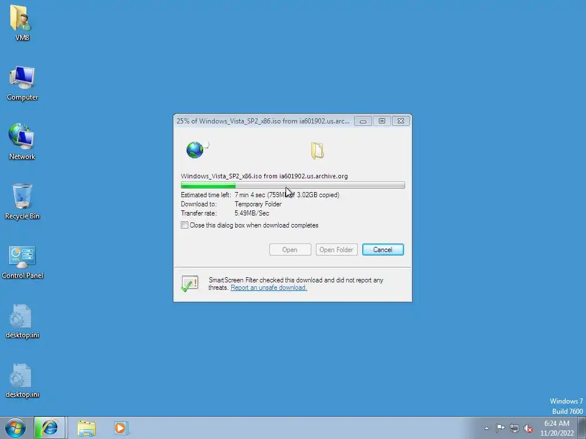Cancel the Windows Vista ISO download
586x439 pixels.
tap(383, 250)
